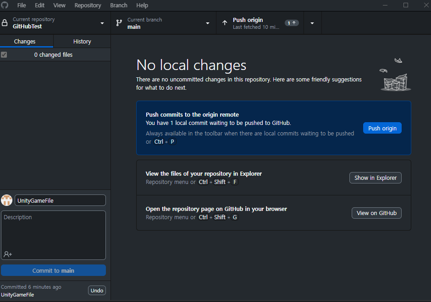Open the Help menu
This screenshot has height=302, width=431.
(x=142, y=5)
